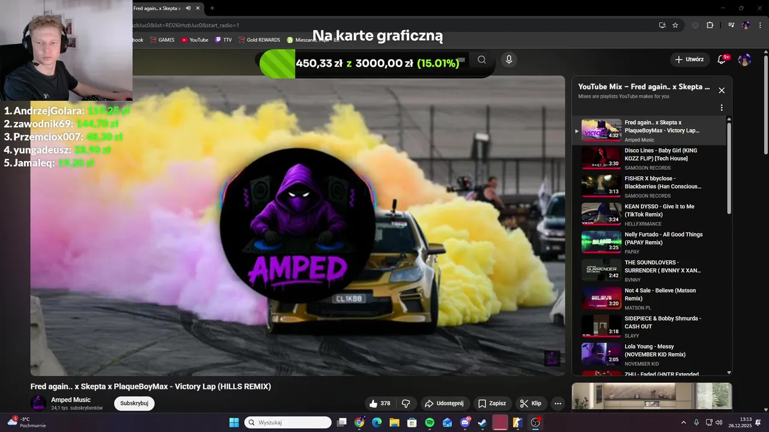
Task: Open YouTube notifications bell
Action: [x=722, y=59]
